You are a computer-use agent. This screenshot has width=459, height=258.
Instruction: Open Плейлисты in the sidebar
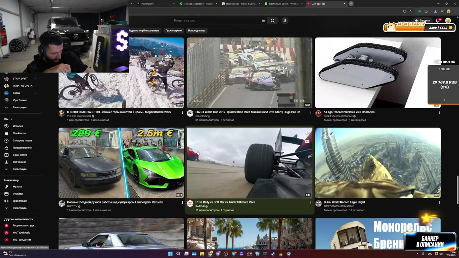pos(19,133)
